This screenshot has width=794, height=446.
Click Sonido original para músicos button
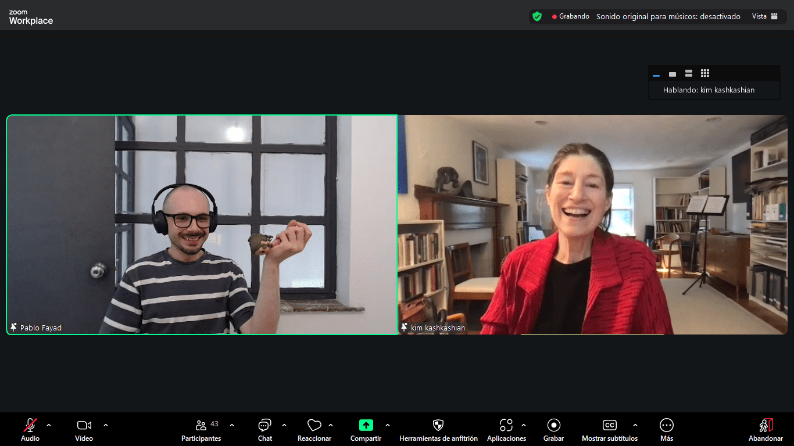[668, 16]
